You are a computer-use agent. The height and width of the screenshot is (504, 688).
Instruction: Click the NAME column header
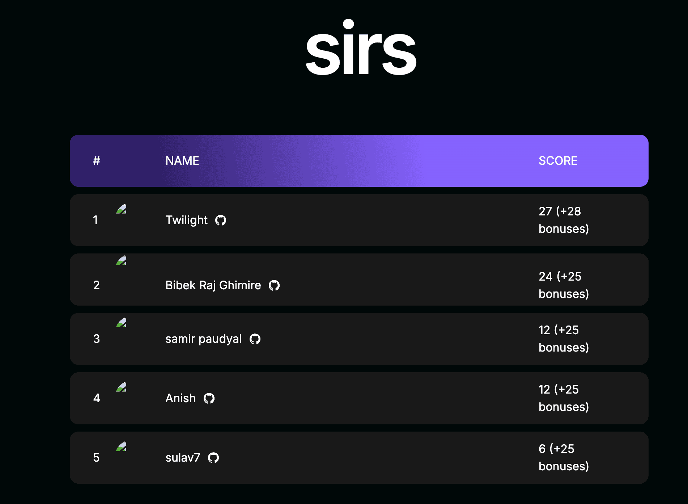(x=182, y=161)
